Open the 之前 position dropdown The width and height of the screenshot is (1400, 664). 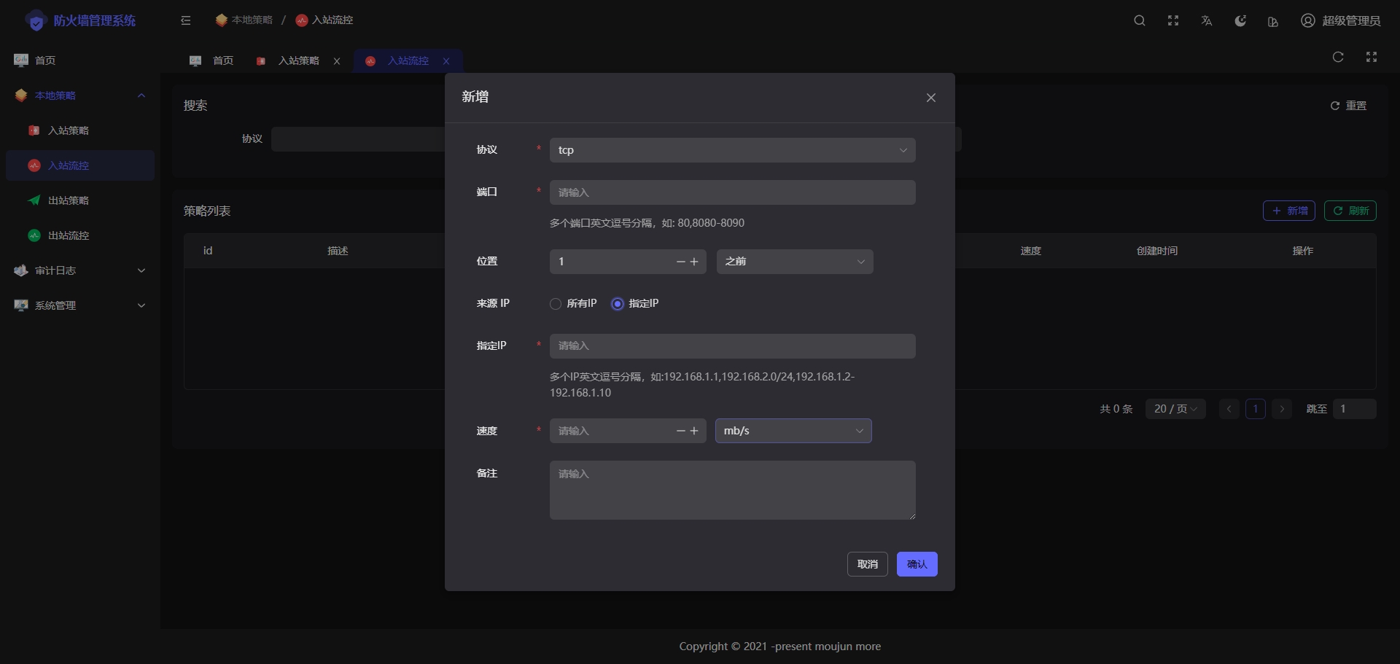(795, 262)
